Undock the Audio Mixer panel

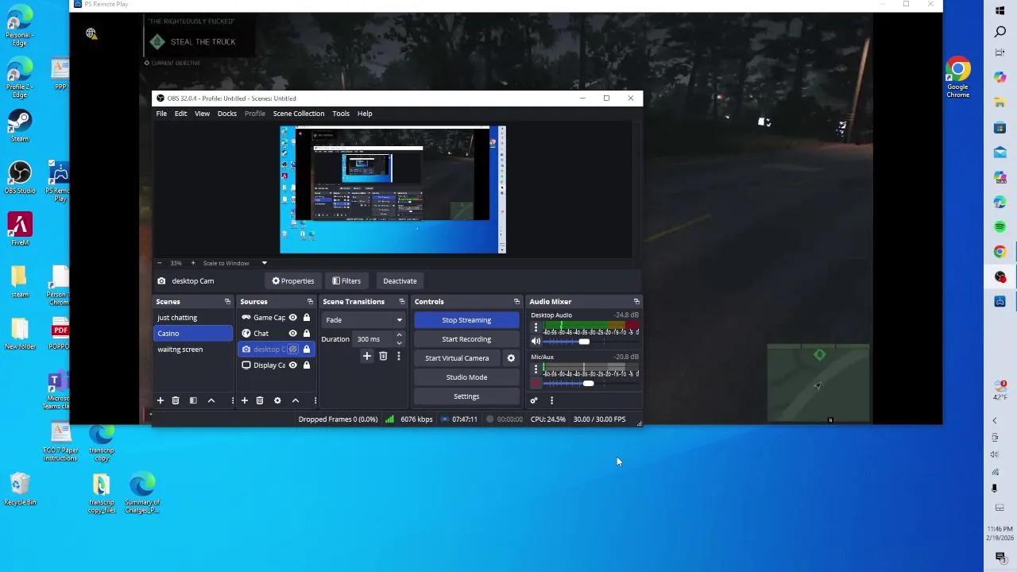point(636,302)
